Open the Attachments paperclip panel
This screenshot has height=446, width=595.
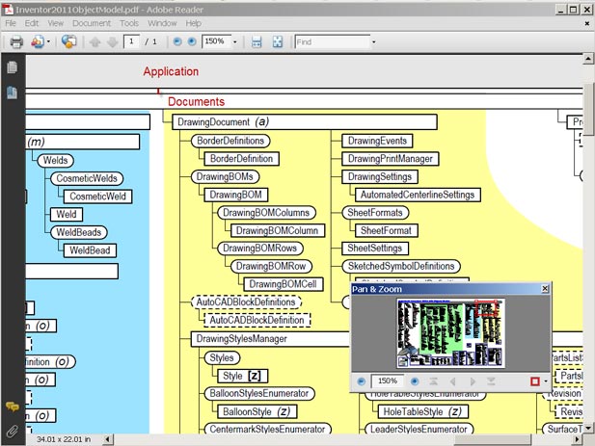point(12,431)
